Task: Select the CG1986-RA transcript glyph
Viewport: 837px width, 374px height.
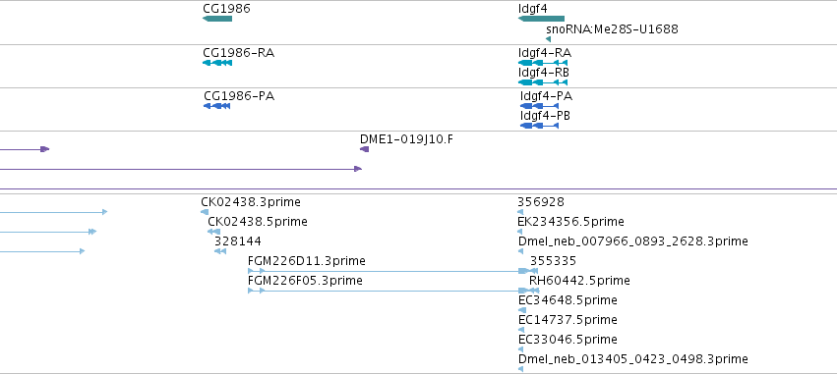Action: point(217,63)
